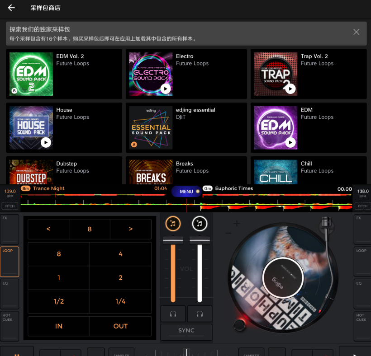
Task: Toggle right deck headphone cue
Action: (x=200, y=314)
